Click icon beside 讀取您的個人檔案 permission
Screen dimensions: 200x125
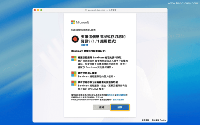tap(74, 74)
